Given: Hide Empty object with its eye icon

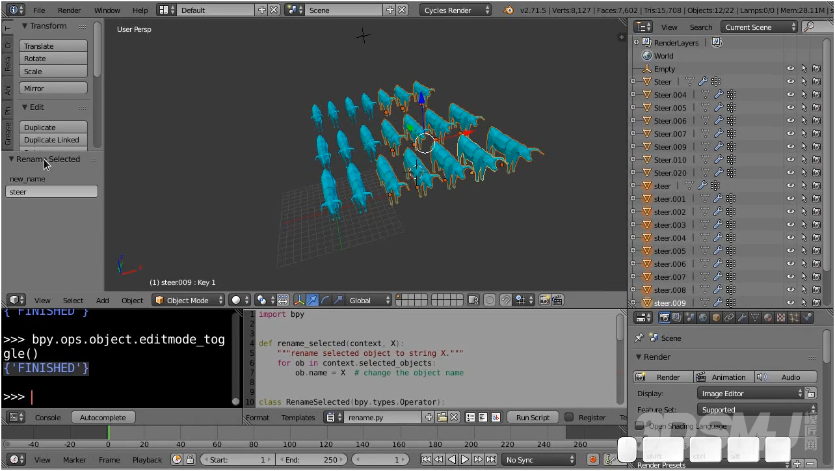Looking at the screenshot, I should pos(791,68).
